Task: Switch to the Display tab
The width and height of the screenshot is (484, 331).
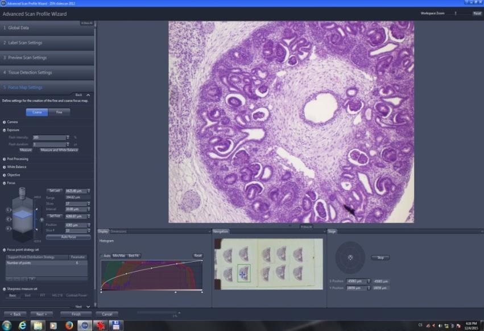Action: coord(103,232)
